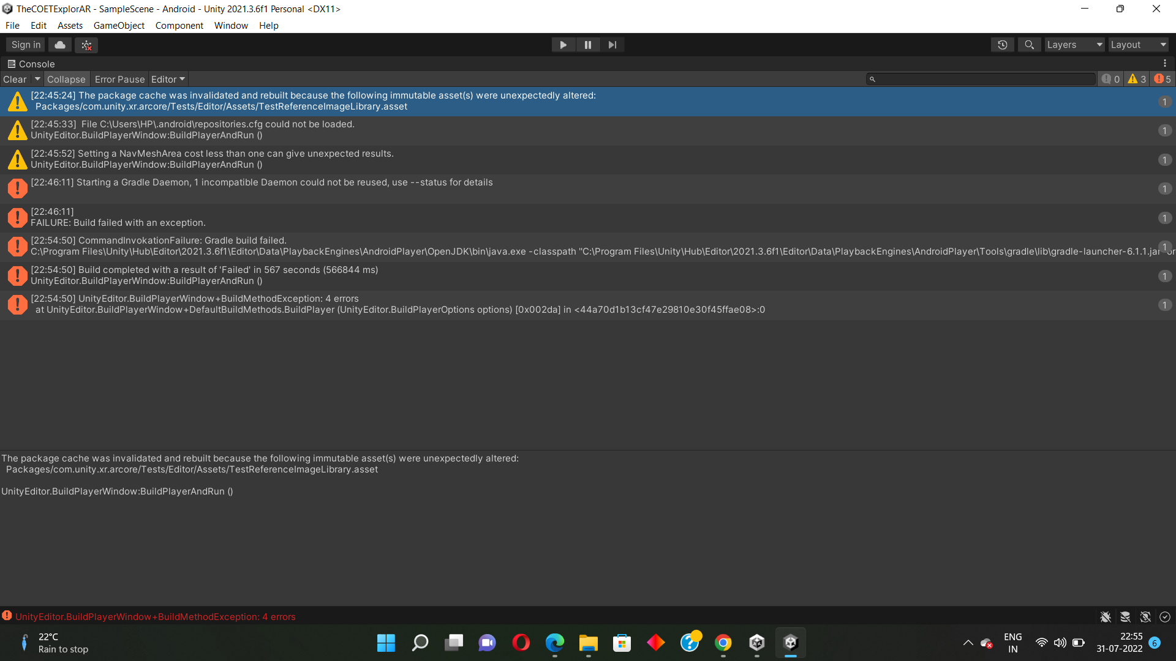Click the collab bug icon beside cloud
Screen dimensions: 1176x661
(x=86, y=45)
